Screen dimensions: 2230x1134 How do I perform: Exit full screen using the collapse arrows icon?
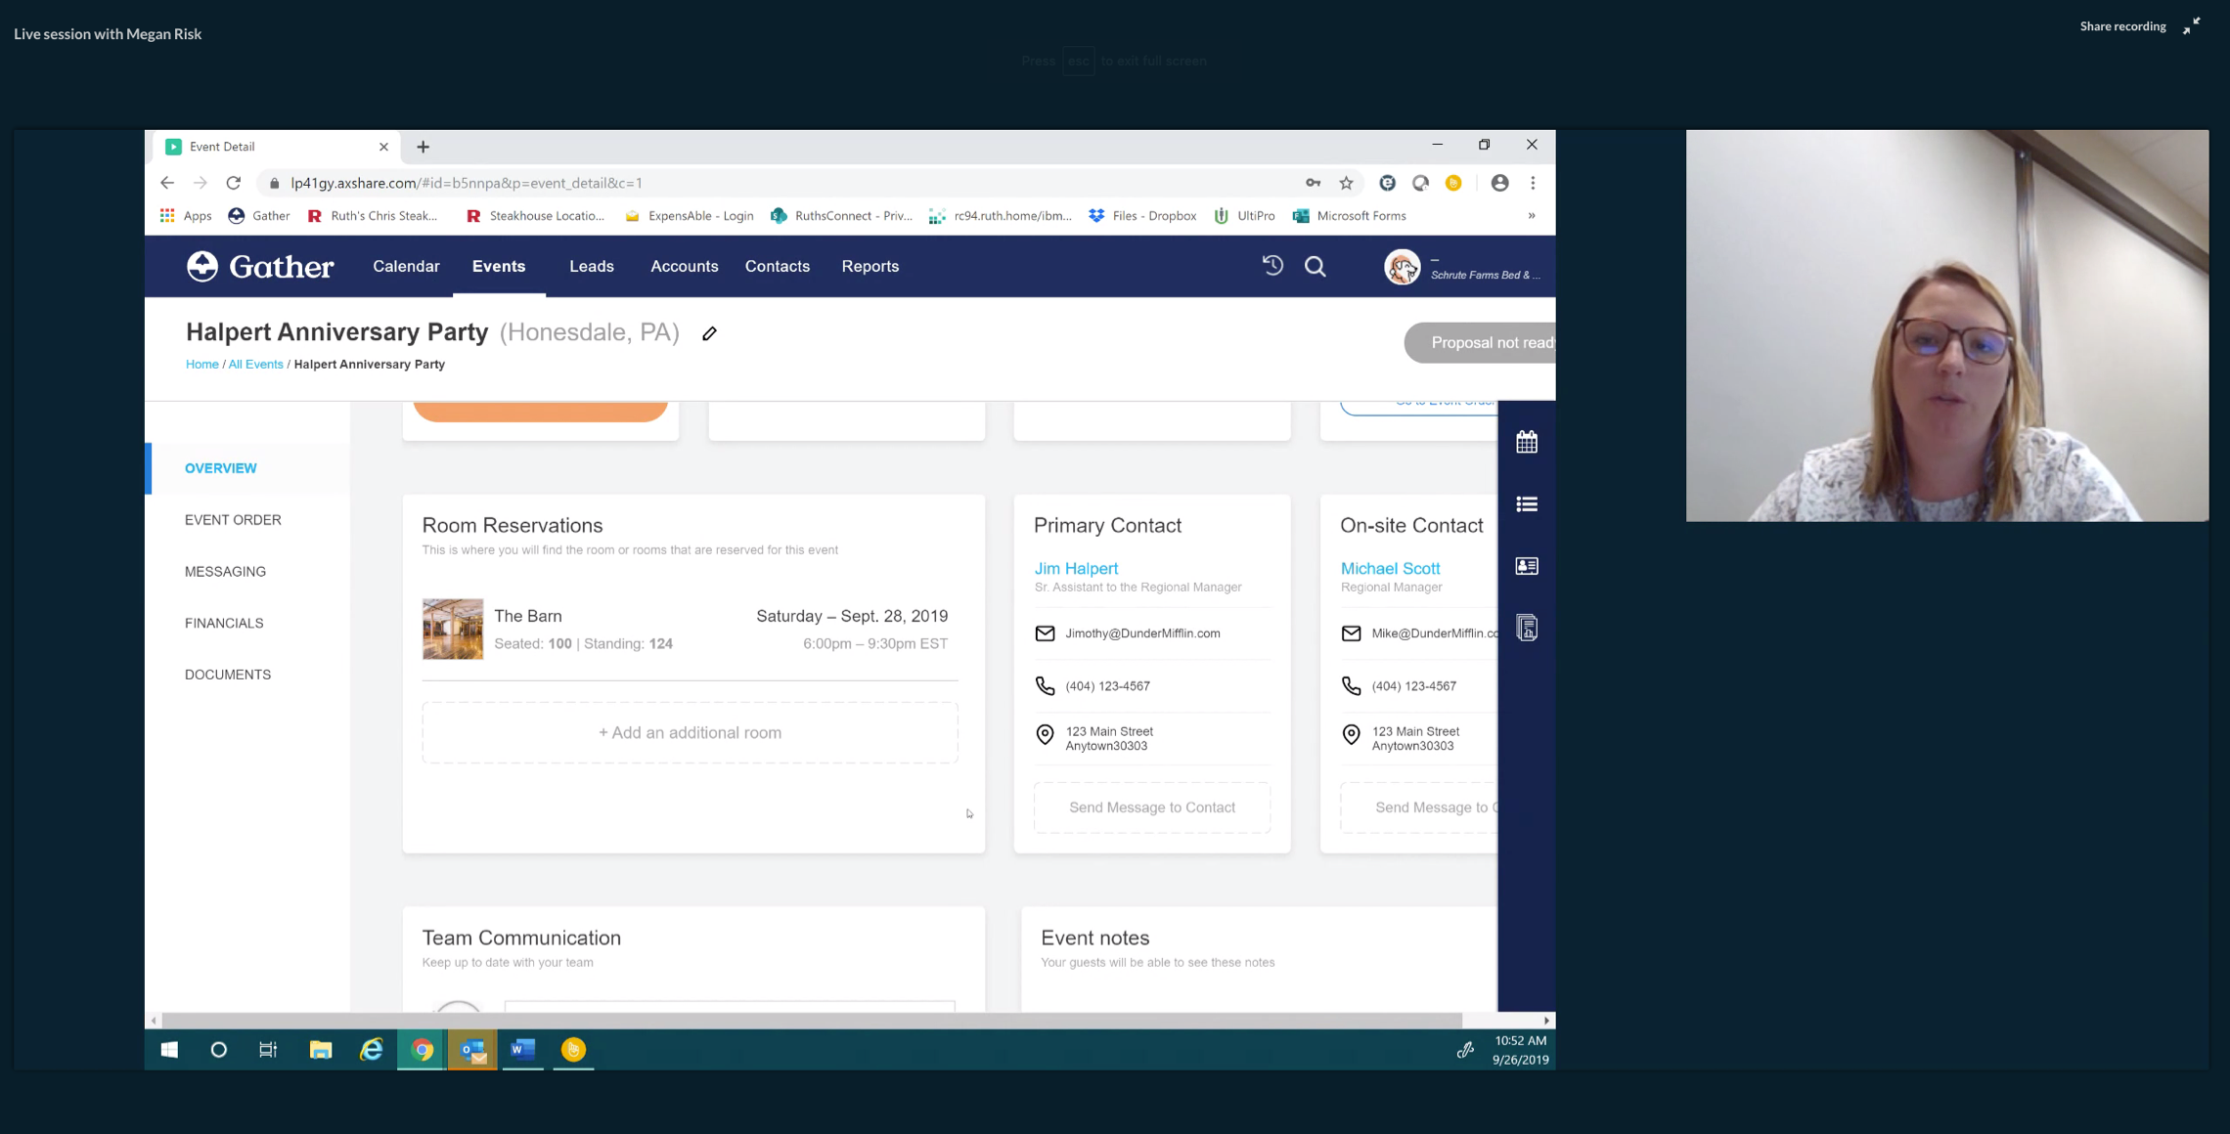point(2191,26)
